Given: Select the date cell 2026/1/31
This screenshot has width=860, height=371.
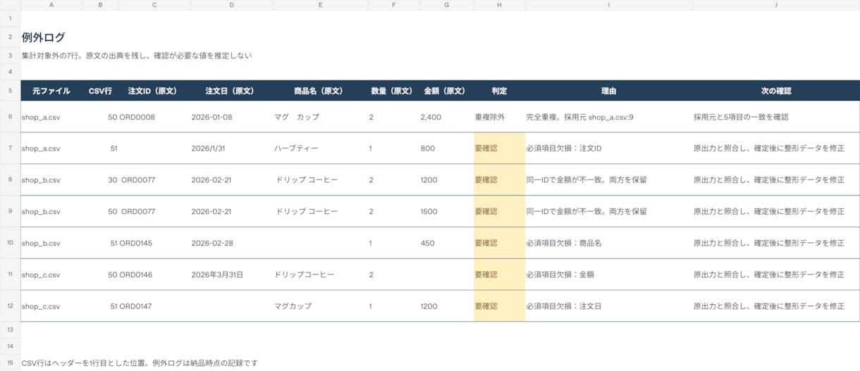Looking at the screenshot, I should (x=231, y=149).
